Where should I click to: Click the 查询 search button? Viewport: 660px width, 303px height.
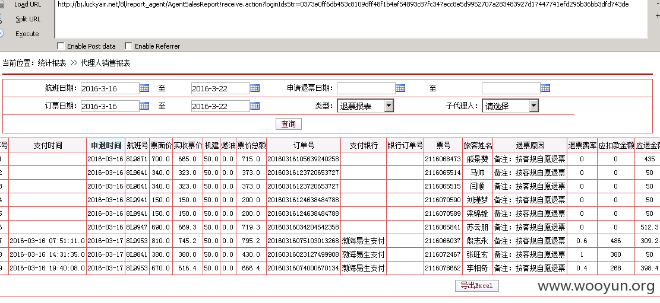[x=288, y=124]
